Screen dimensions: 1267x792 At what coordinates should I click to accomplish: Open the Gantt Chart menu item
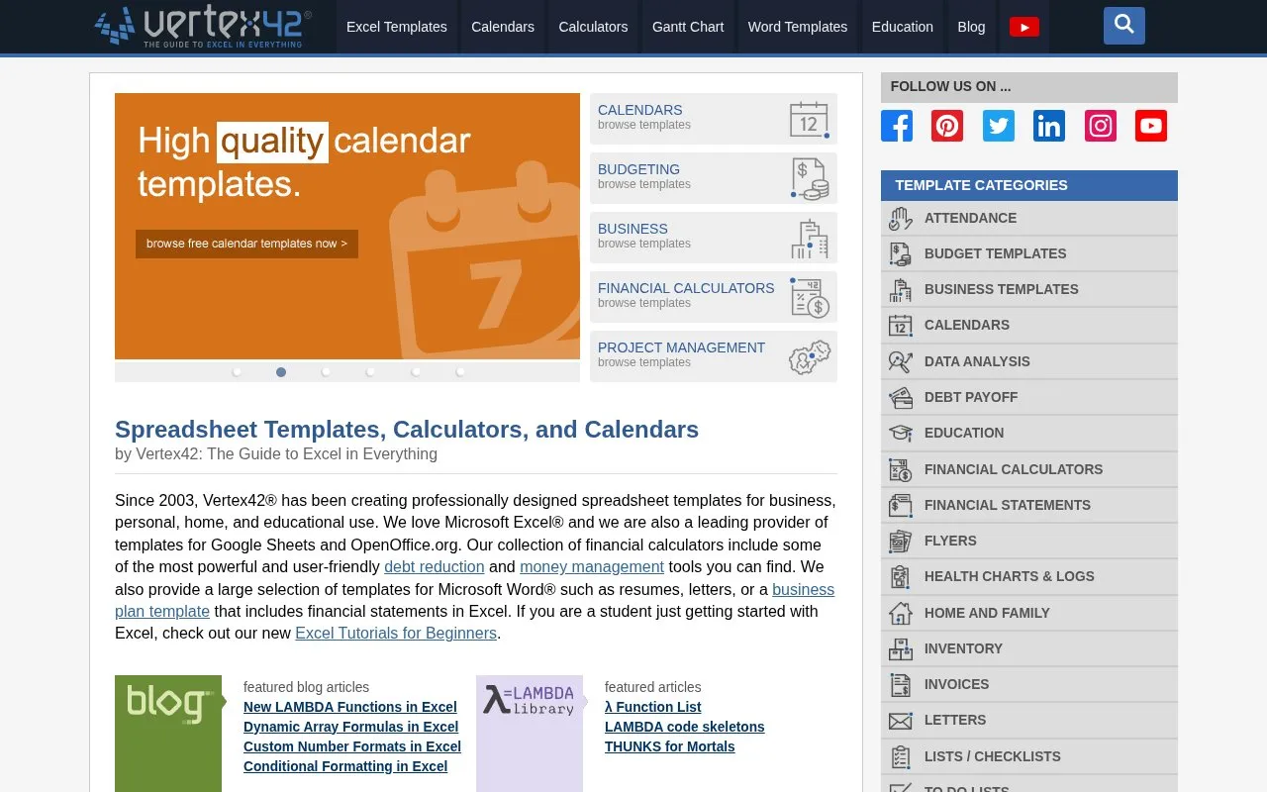[x=688, y=27]
